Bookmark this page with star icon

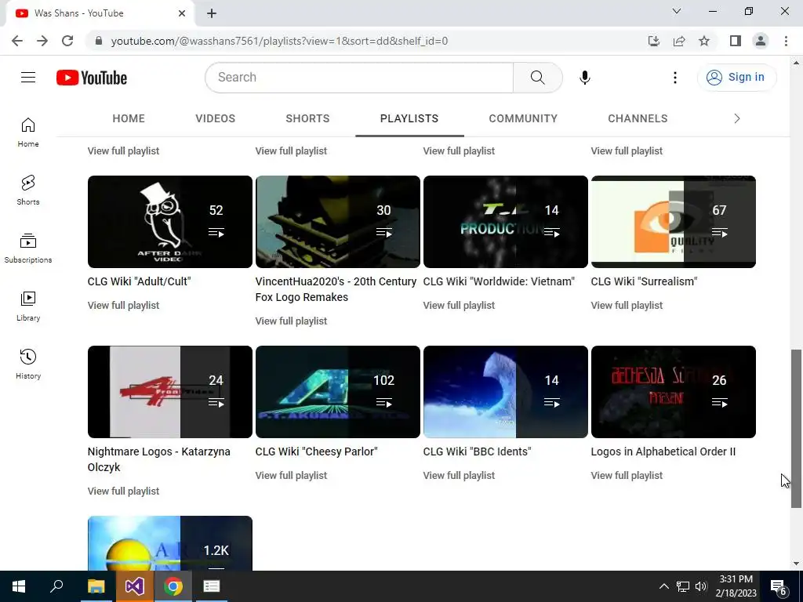tap(704, 41)
